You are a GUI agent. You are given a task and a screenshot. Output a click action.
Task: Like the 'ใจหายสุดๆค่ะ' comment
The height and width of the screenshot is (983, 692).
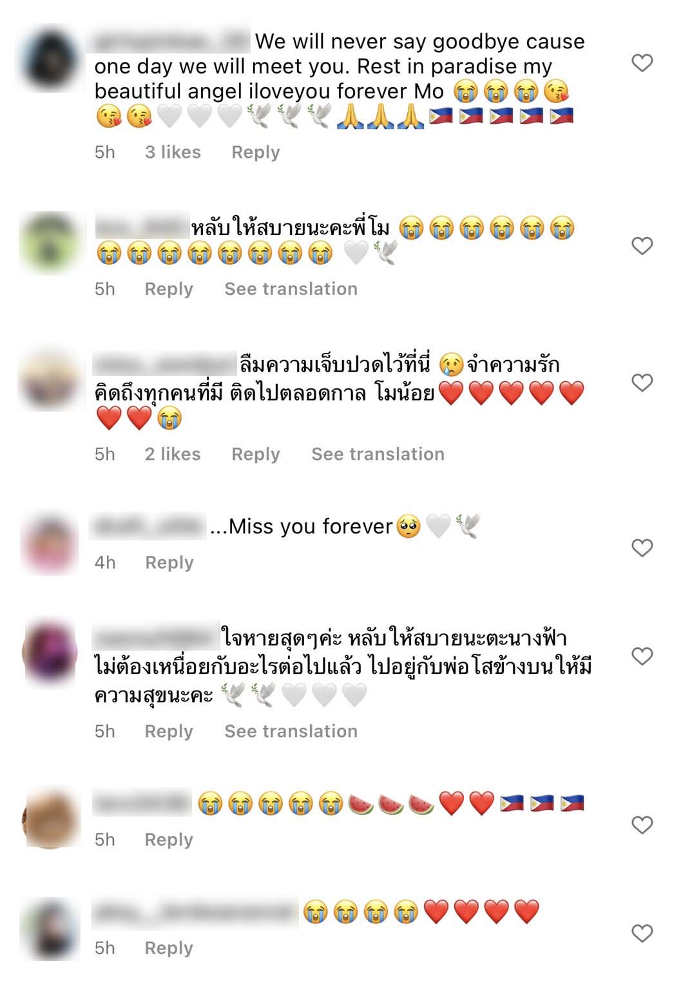pyautogui.click(x=642, y=656)
